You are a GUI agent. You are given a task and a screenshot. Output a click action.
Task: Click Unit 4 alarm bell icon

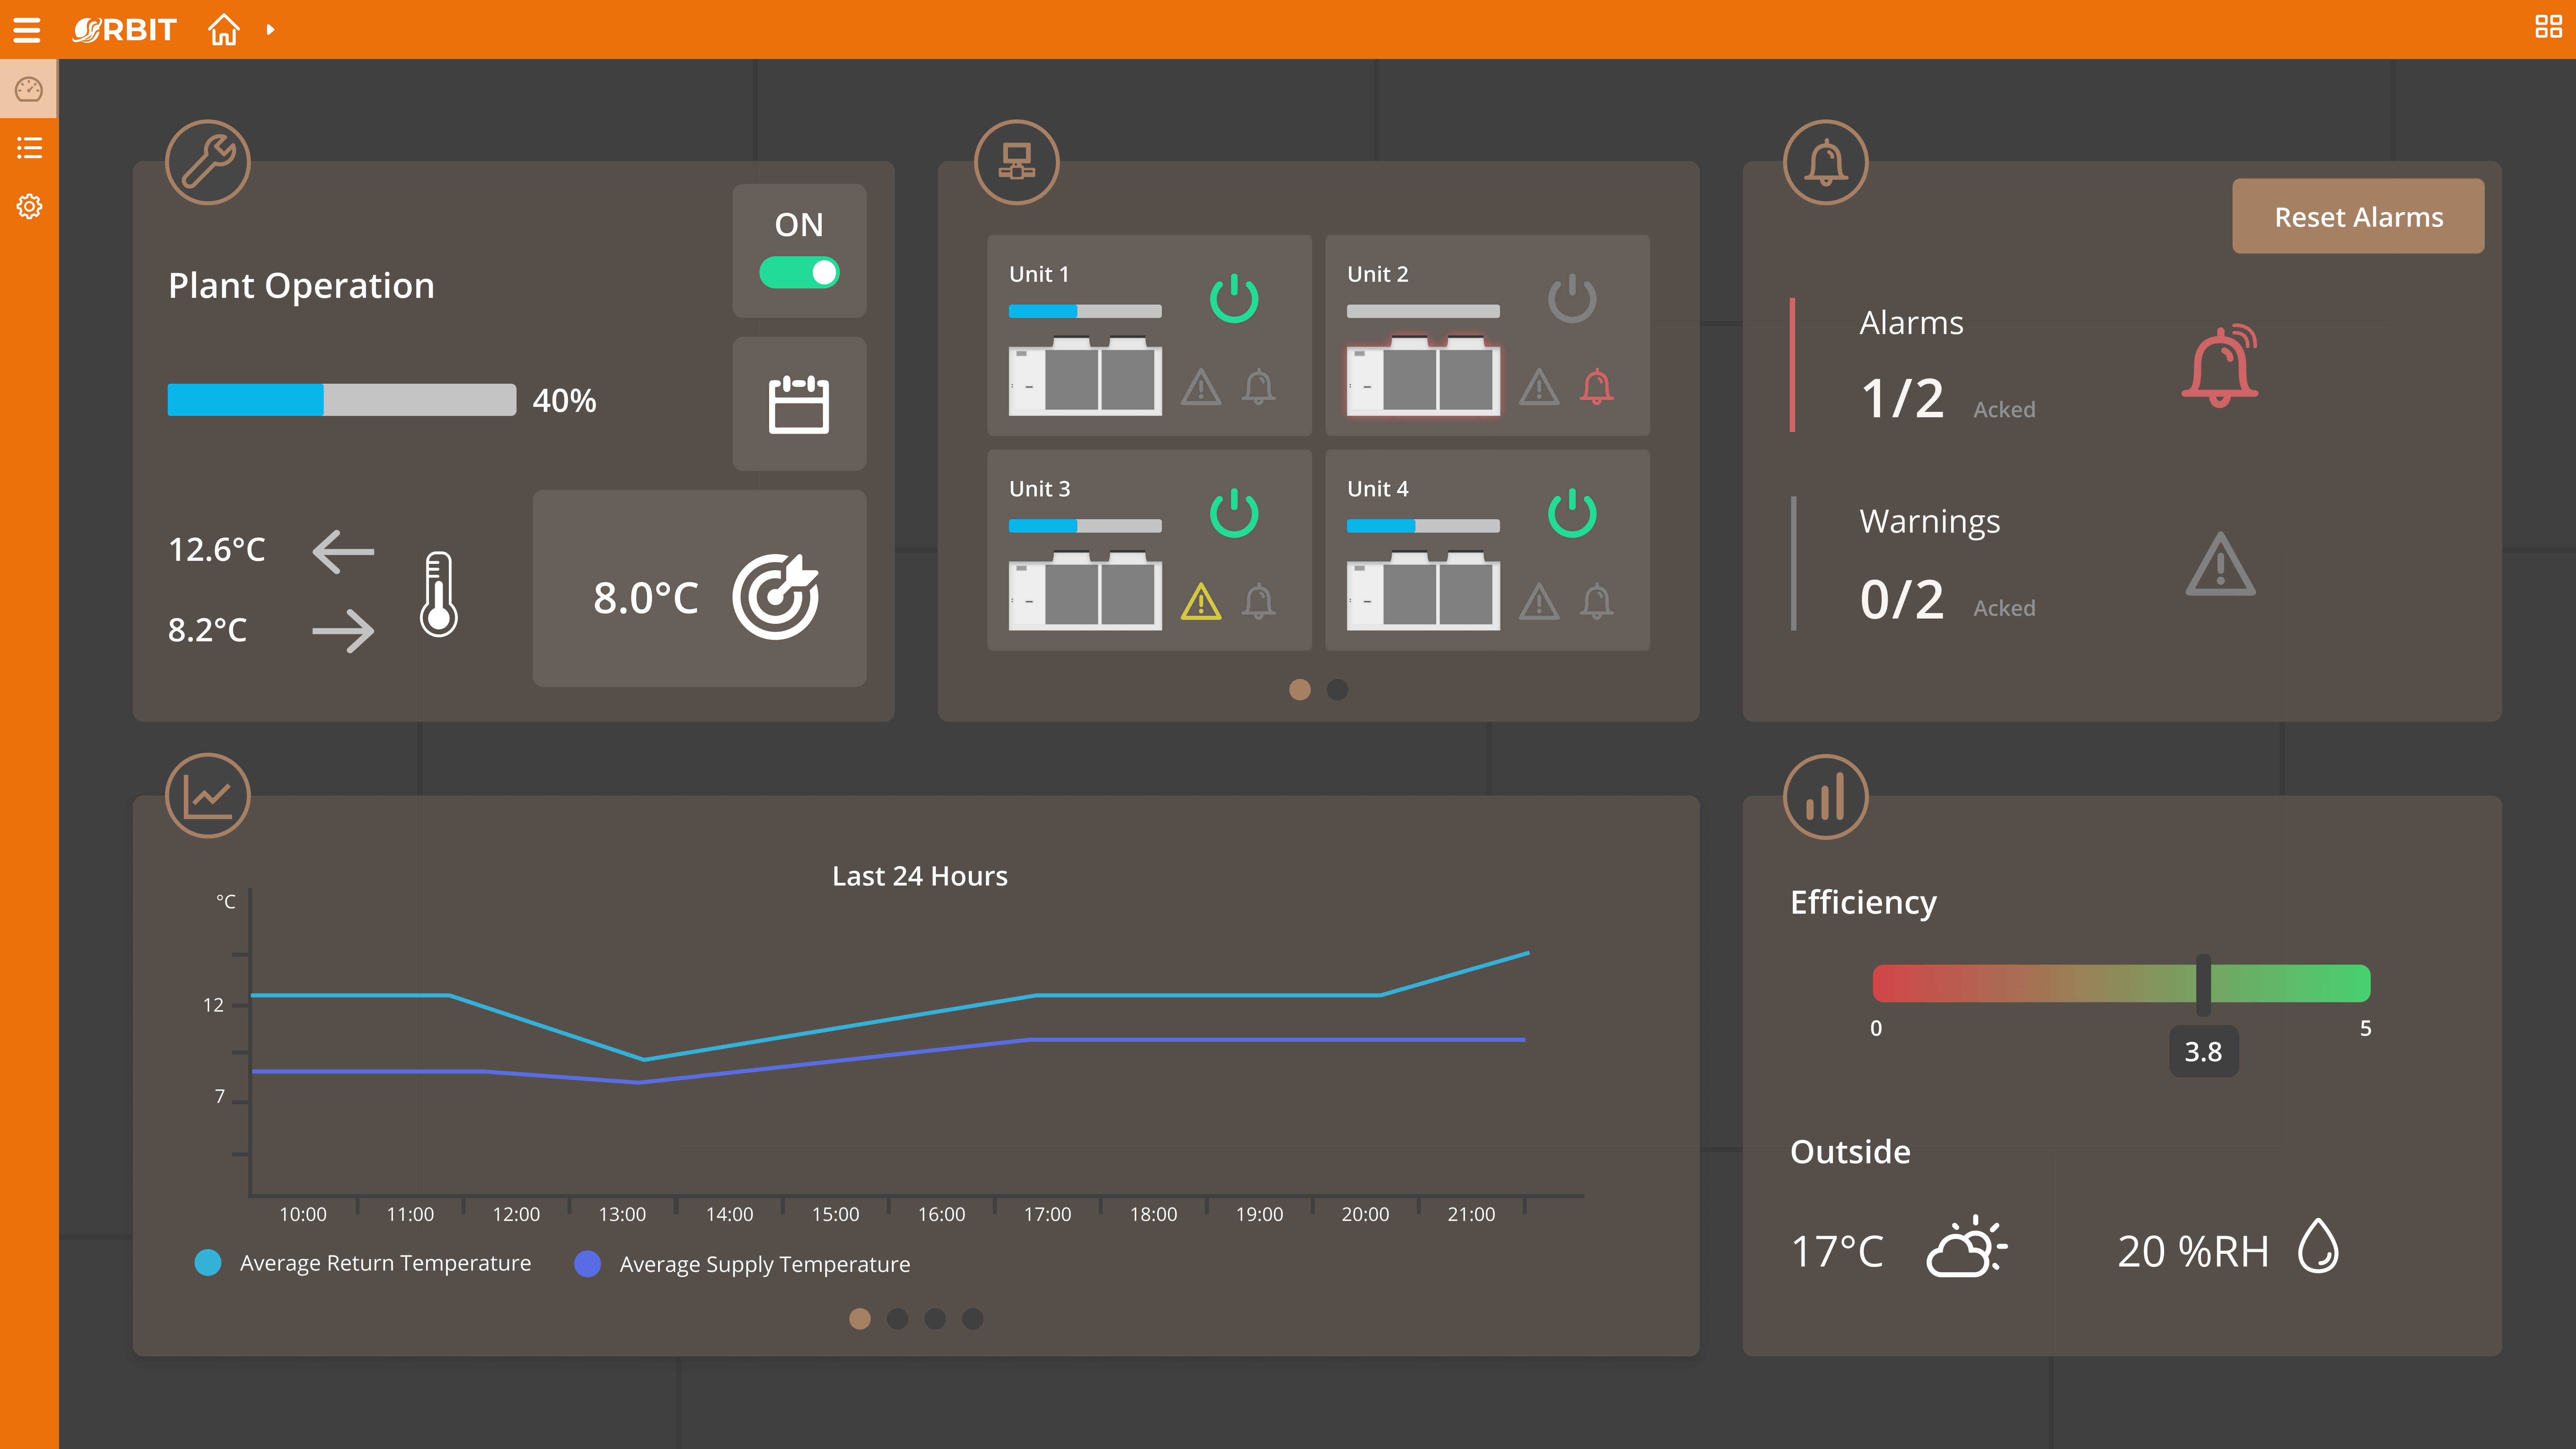pyautogui.click(x=1597, y=602)
